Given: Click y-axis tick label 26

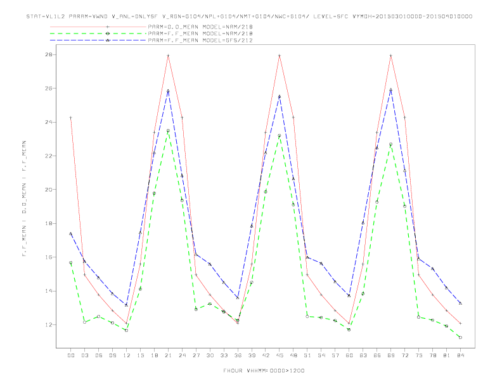Looking at the screenshot, I should (49, 89).
